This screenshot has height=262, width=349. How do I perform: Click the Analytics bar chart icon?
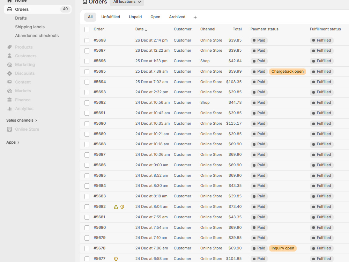(9, 109)
